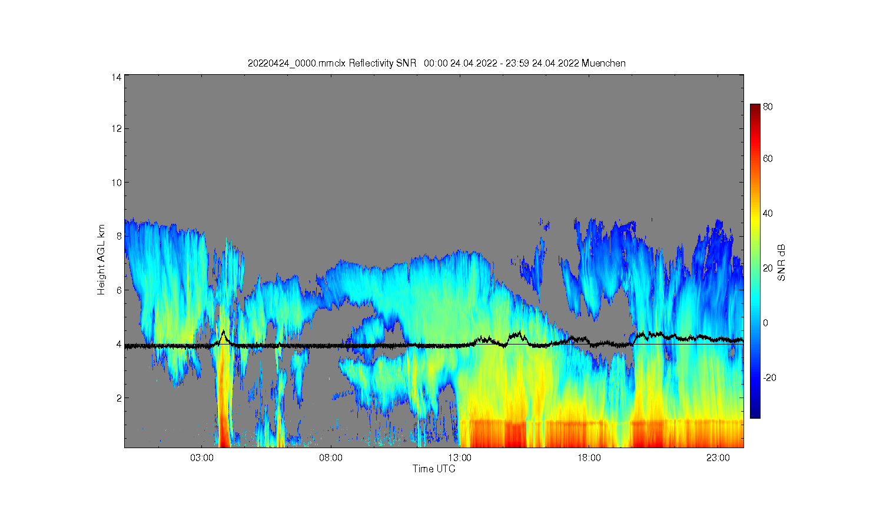Select the 23:00 time tick label

(718, 458)
